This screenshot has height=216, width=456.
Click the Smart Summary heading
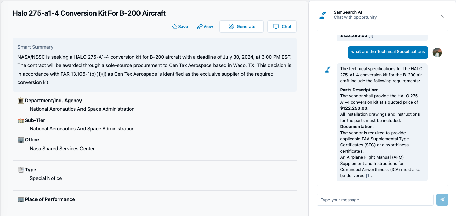click(x=35, y=47)
